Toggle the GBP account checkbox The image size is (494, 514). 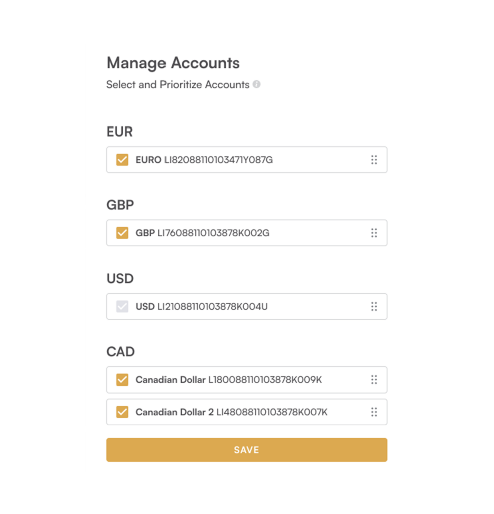click(122, 233)
